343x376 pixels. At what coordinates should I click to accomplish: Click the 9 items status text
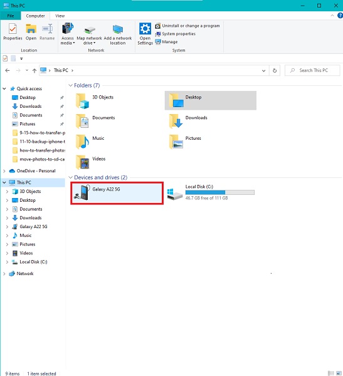coord(13,373)
